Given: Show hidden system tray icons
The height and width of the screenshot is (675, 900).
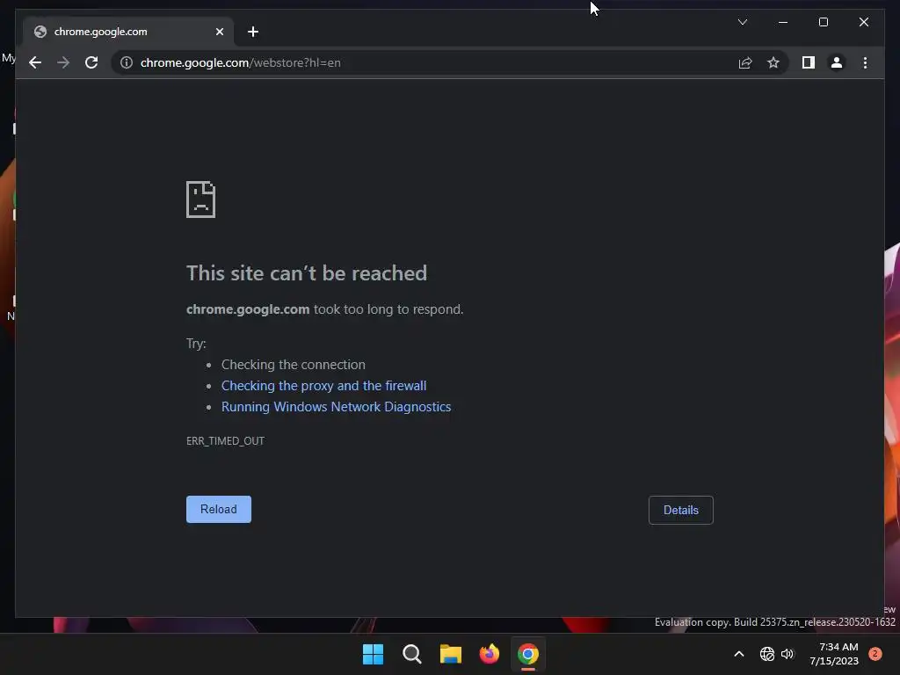Looking at the screenshot, I should tap(739, 654).
